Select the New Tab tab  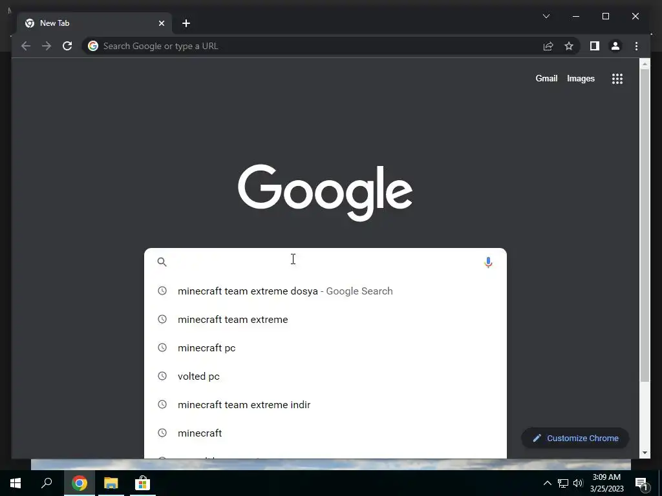tap(94, 23)
